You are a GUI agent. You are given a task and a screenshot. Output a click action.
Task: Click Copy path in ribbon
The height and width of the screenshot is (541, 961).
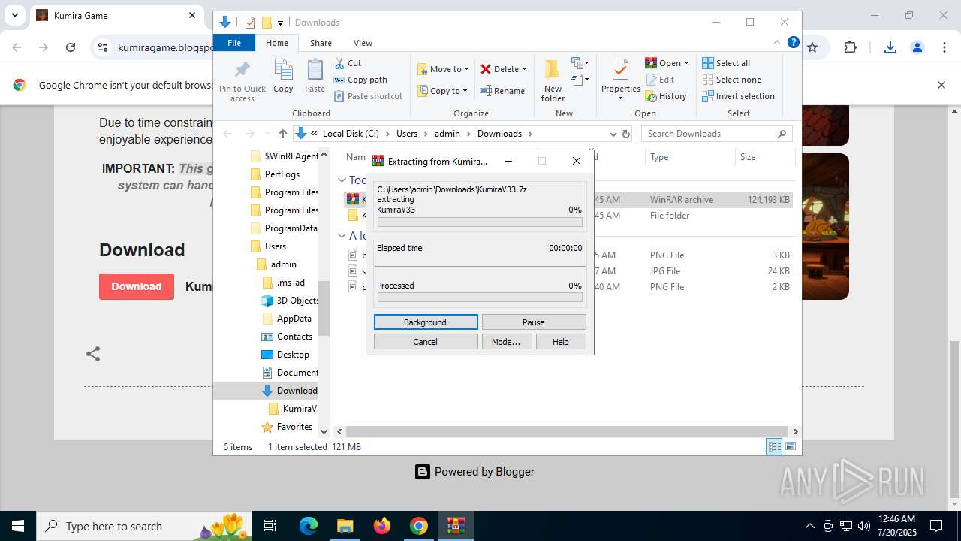coord(360,80)
